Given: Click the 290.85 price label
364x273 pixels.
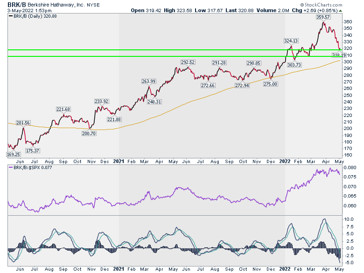Looking at the screenshot, I should coord(253,63).
